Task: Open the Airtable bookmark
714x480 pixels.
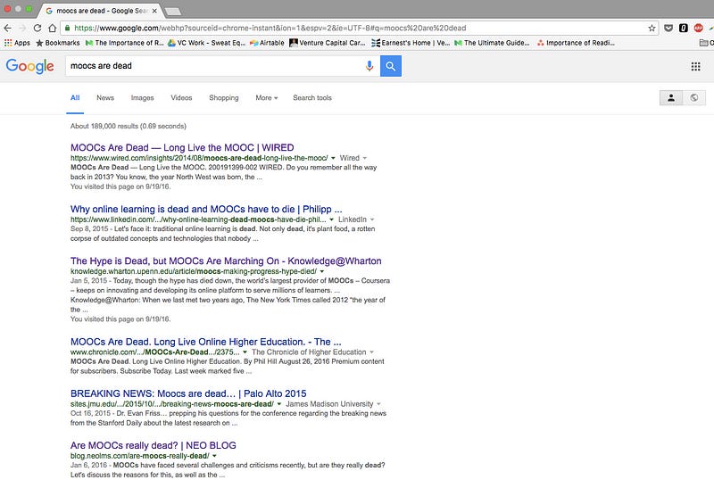Action: (x=267, y=43)
